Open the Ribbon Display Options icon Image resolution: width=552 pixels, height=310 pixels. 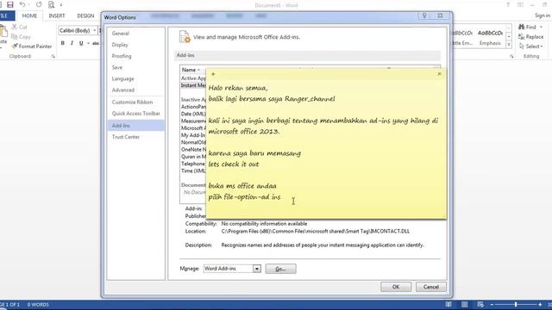pos(520,5)
